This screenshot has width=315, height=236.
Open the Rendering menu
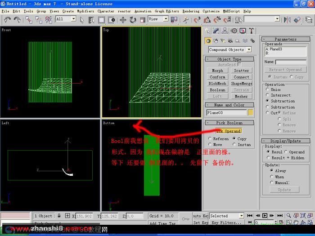coord(191,11)
